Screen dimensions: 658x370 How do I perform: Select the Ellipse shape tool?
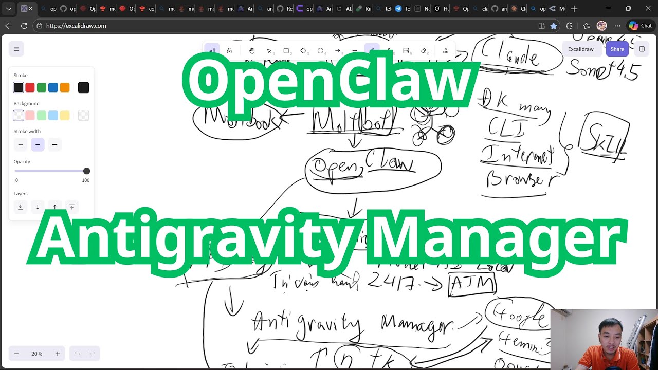tap(320, 51)
